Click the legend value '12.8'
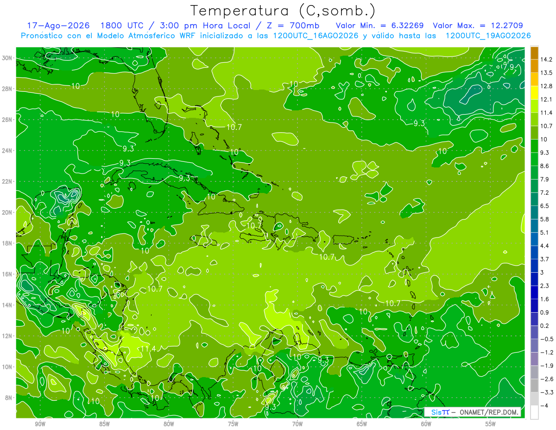 pos(546,86)
